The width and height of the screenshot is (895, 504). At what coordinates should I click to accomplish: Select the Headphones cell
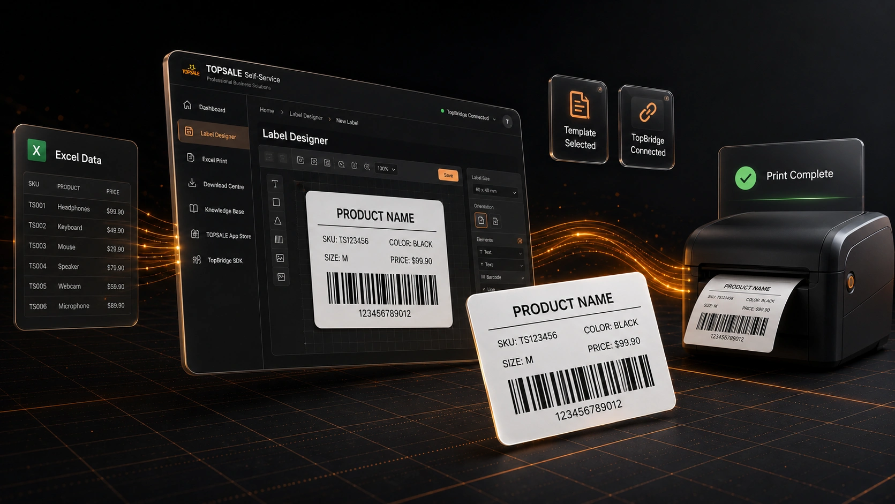point(73,208)
